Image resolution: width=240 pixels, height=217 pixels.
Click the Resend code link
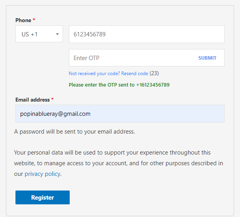coord(135,74)
